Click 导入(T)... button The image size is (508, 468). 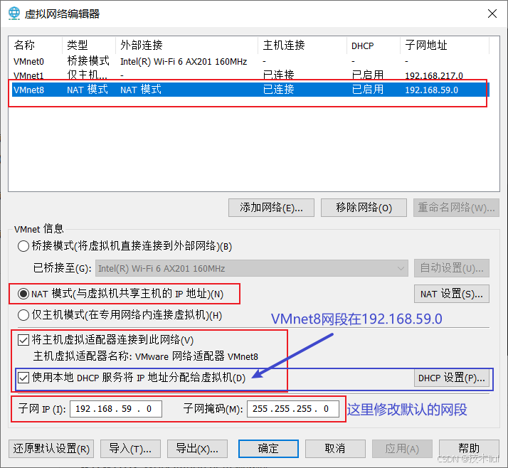(x=130, y=449)
